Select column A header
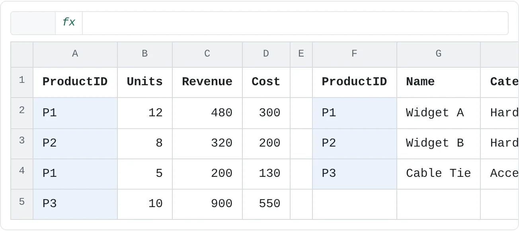 click(x=75, y=54)
